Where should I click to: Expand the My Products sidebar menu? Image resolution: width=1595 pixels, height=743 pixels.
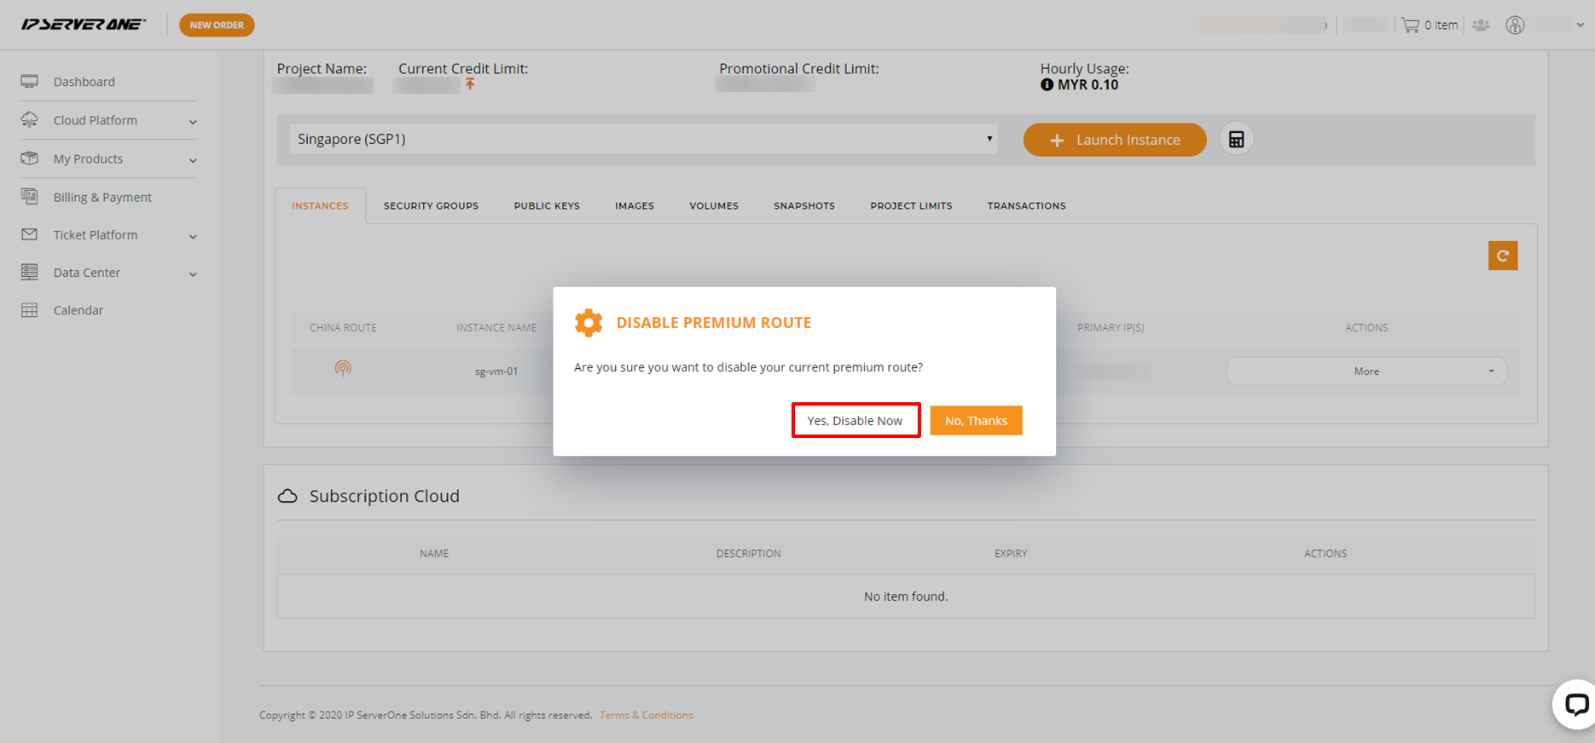tap(108, 158)
